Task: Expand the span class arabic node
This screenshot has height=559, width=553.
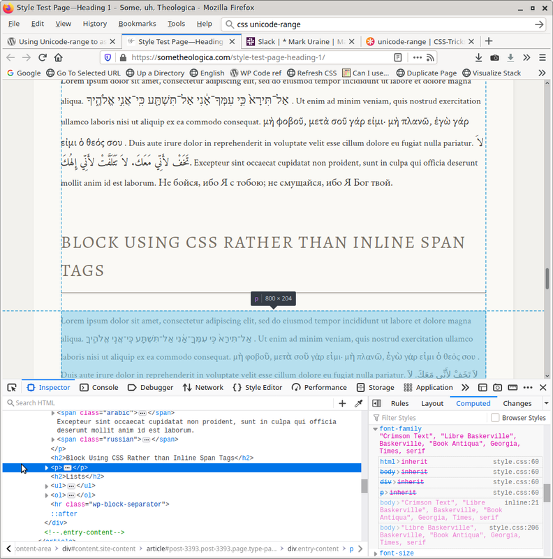Action: [53, 413]
